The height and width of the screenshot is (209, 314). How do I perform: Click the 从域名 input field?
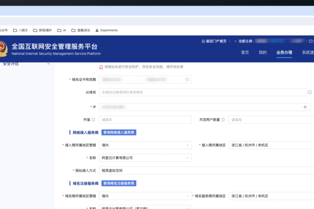pos(203,92)
